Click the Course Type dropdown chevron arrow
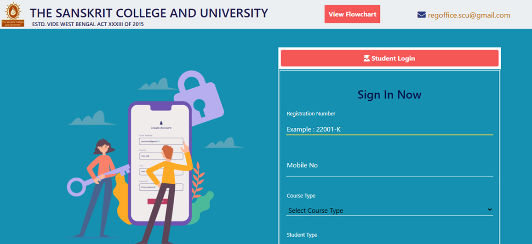This screenshot has height=244, width=532. tap(490, 210)
